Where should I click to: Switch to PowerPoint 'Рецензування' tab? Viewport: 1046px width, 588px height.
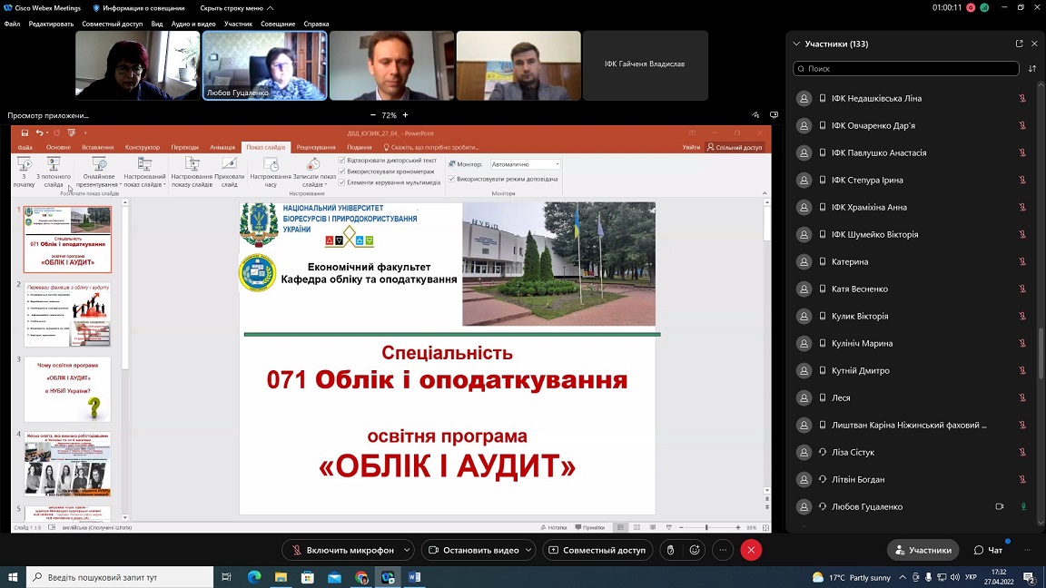[x=316, y=147]
